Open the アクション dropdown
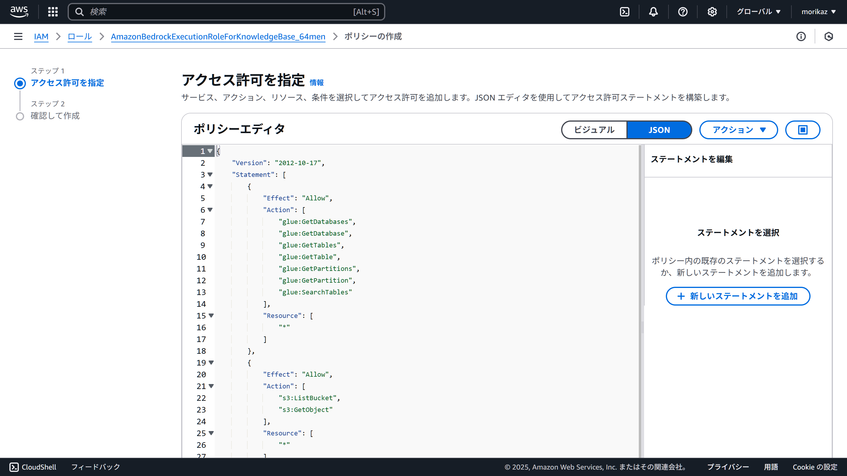 738,130
